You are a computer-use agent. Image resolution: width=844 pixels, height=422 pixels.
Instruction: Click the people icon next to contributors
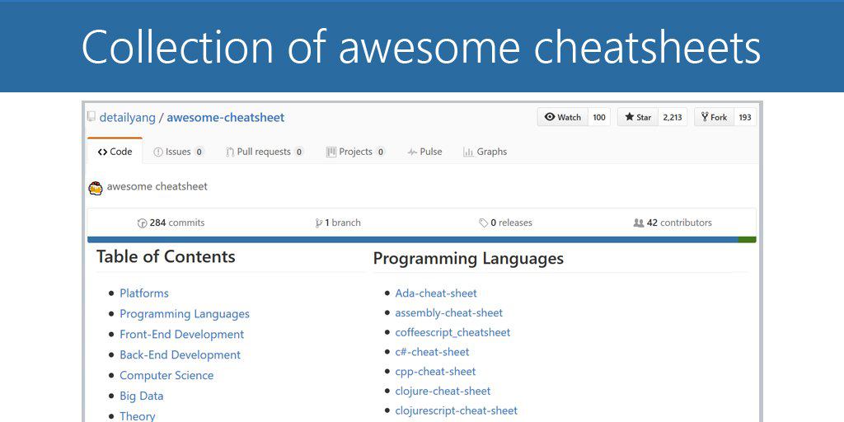coord(639,223)
